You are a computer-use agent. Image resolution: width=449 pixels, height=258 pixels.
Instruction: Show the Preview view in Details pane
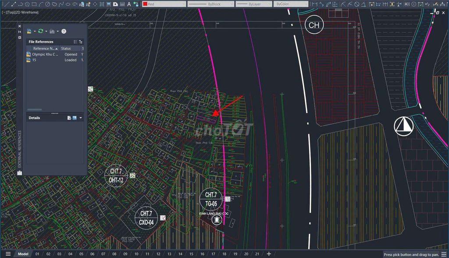(75, 118)
